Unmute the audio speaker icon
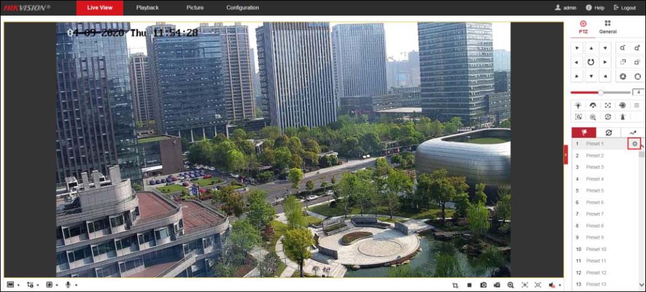646x292 pixels. click(552, 285)
